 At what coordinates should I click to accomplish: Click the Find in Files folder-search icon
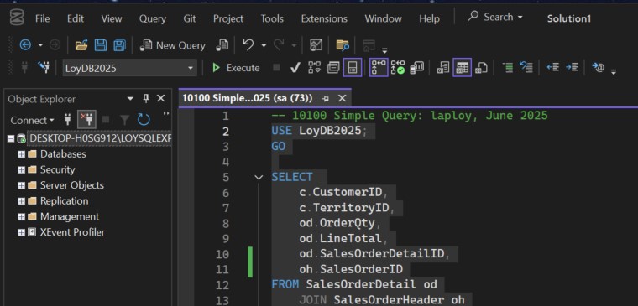343,45
